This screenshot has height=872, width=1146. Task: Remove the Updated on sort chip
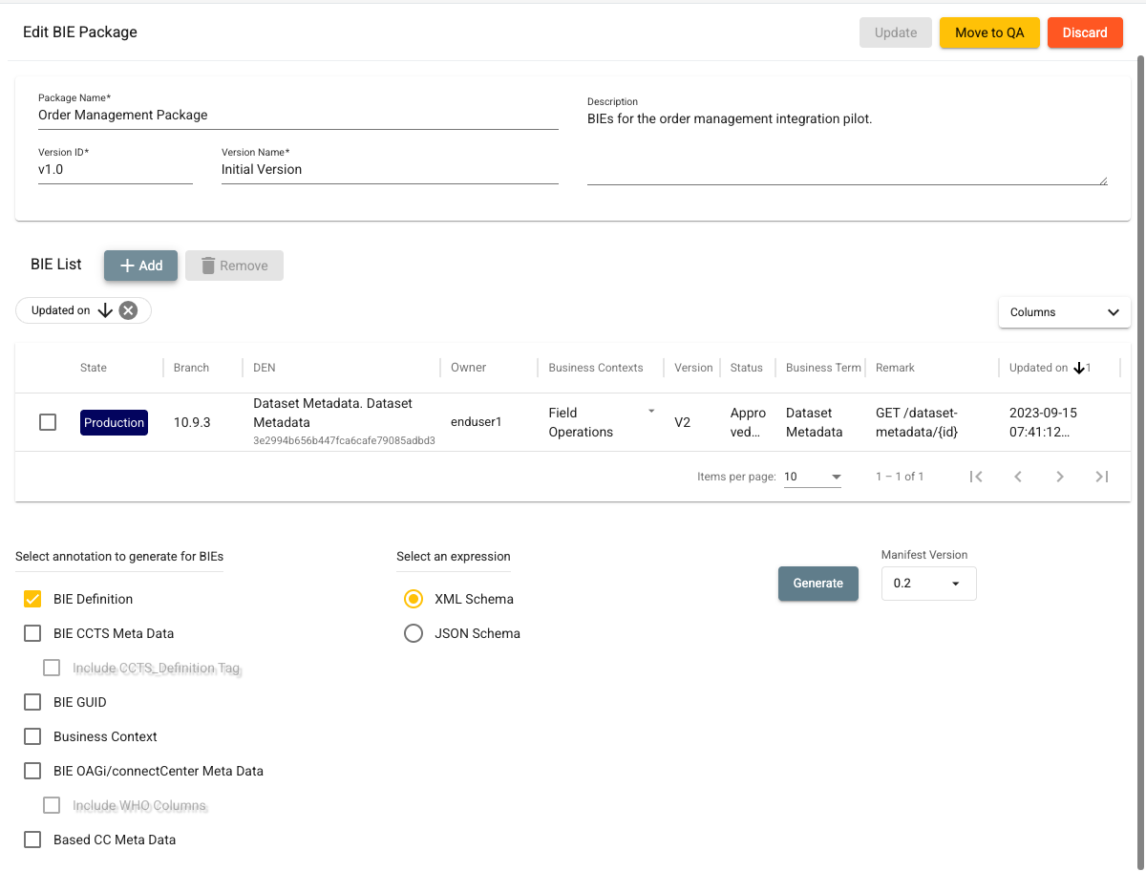[x=128, y=310]
